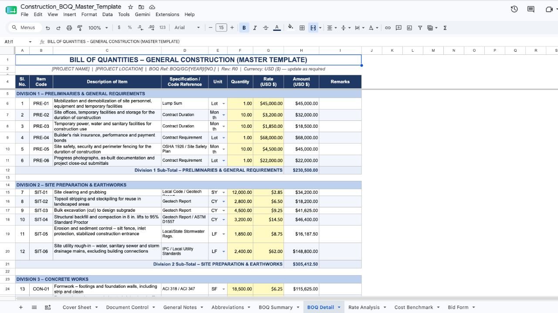Viewport: 558px width, 313px height.
Task: Toggle italic formatting
Action: point(255,28)
